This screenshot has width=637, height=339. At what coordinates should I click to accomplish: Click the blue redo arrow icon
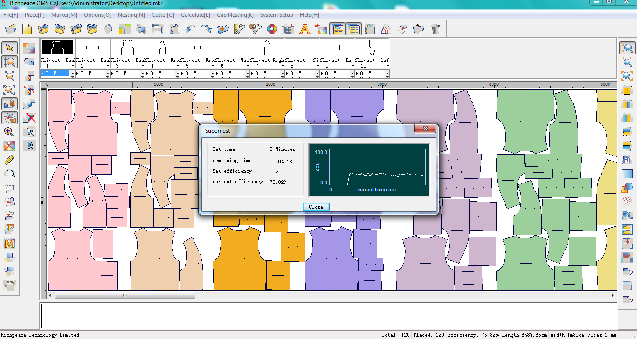point(206,29)
